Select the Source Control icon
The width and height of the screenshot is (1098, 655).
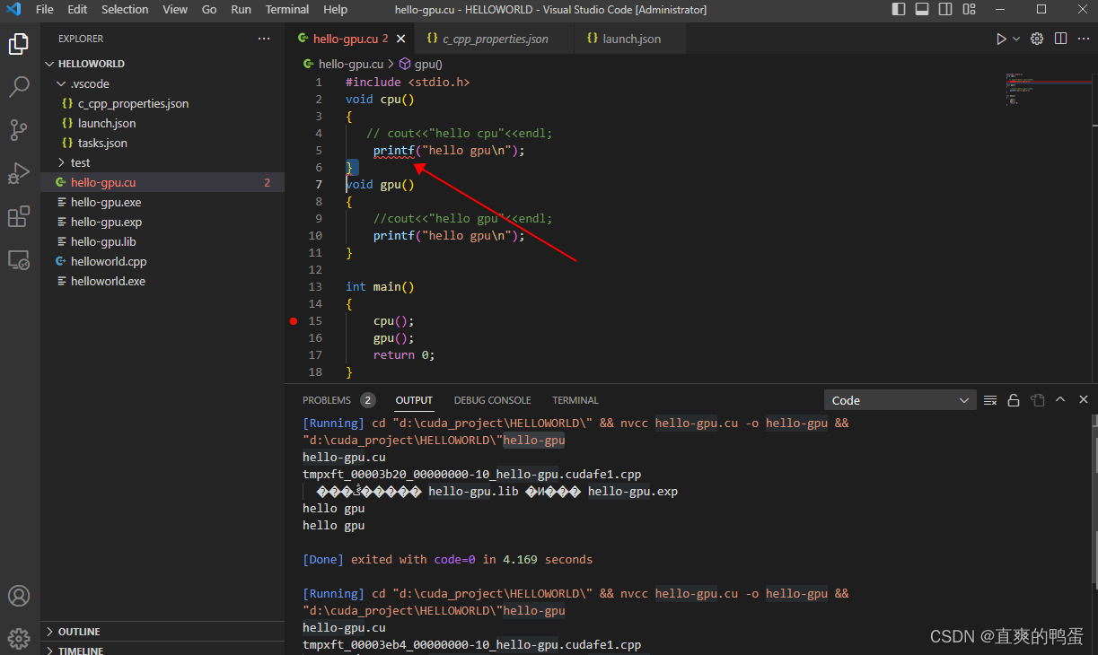[19, 130]
